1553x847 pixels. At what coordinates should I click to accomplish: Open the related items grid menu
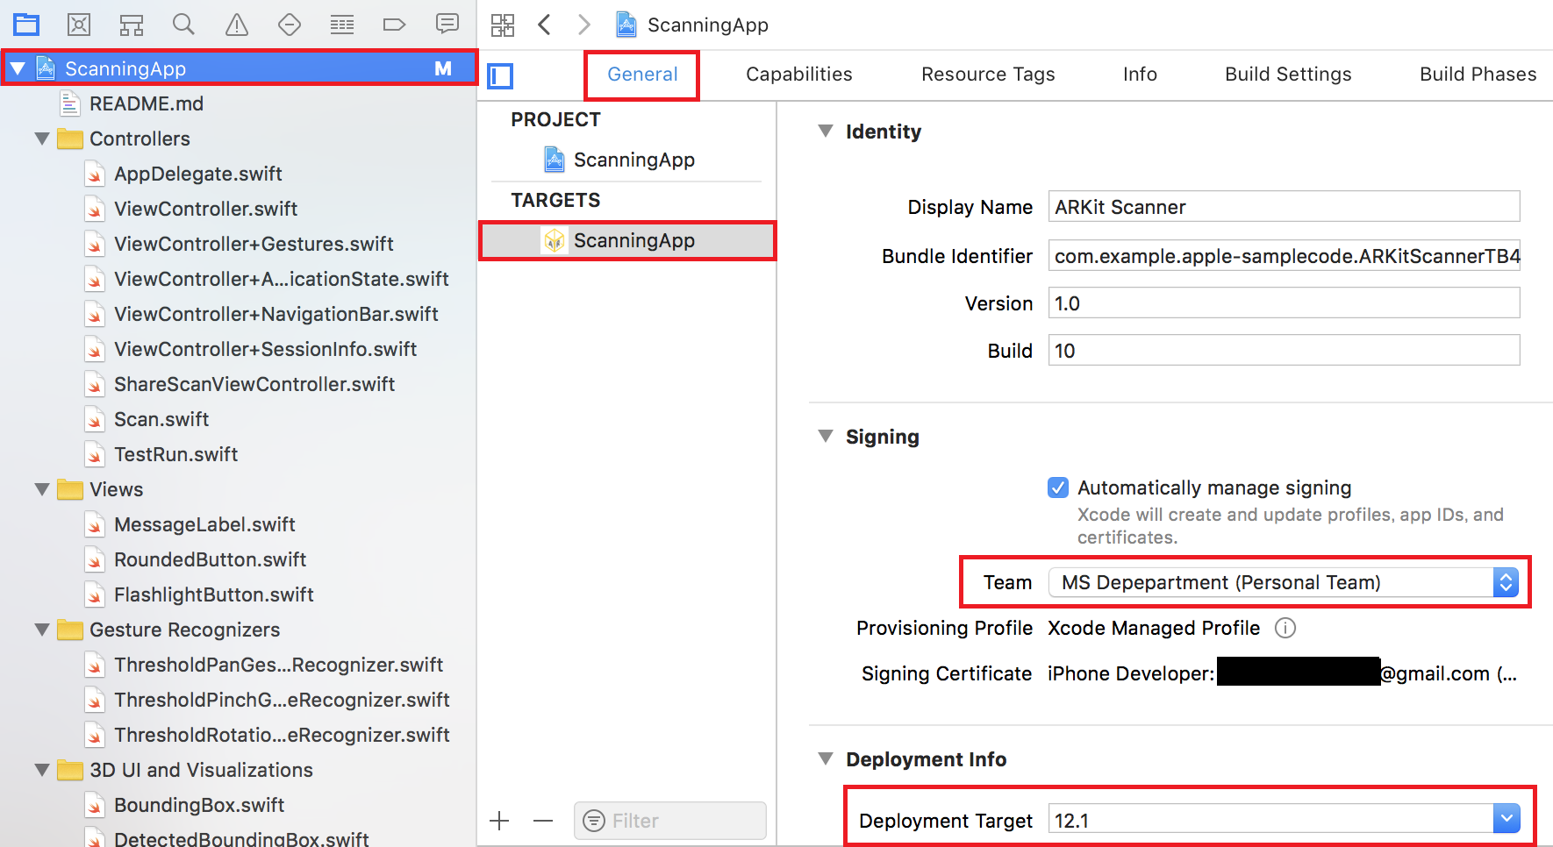(503, 25)
